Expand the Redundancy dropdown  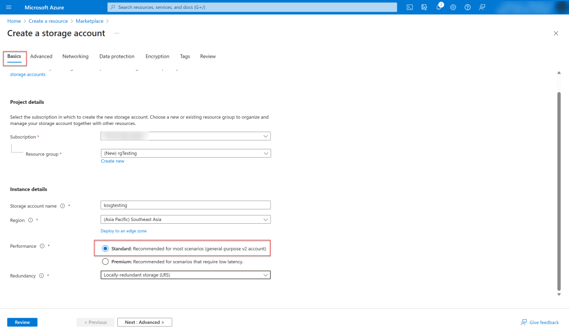coord(186,275)
